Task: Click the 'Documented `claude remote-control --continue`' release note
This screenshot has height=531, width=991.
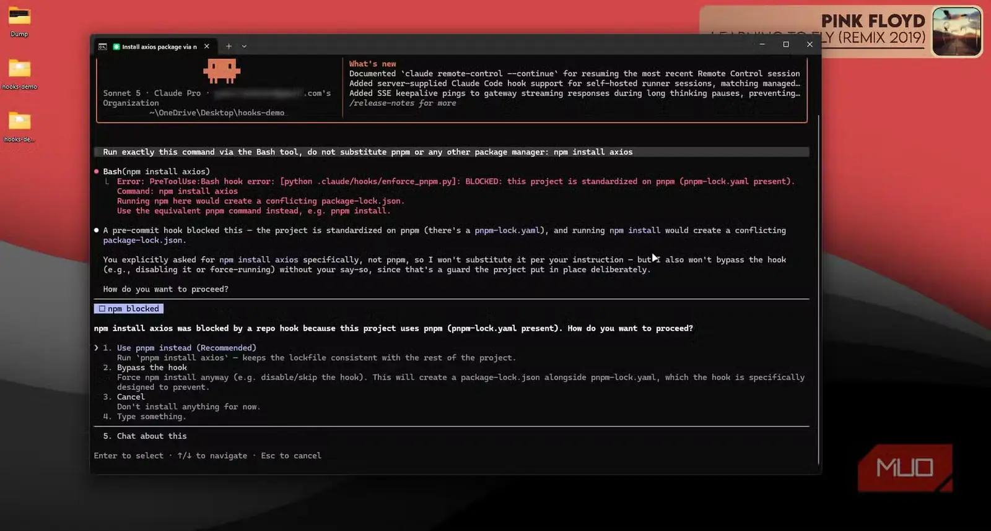Action: 575,74
